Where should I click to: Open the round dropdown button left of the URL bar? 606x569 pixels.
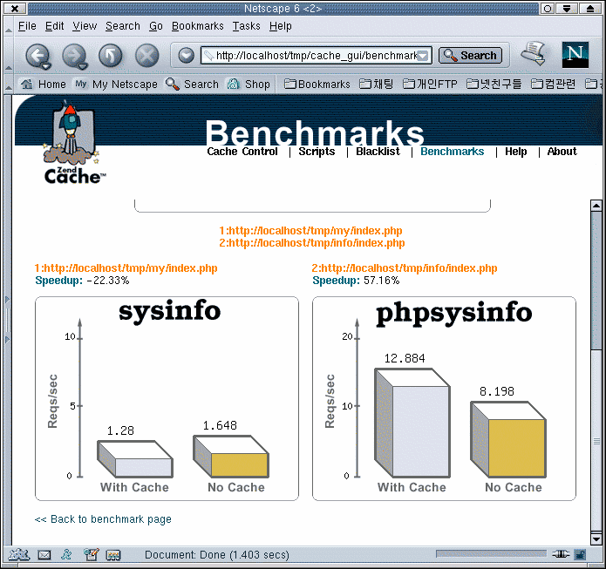click(x=186, y=56)
